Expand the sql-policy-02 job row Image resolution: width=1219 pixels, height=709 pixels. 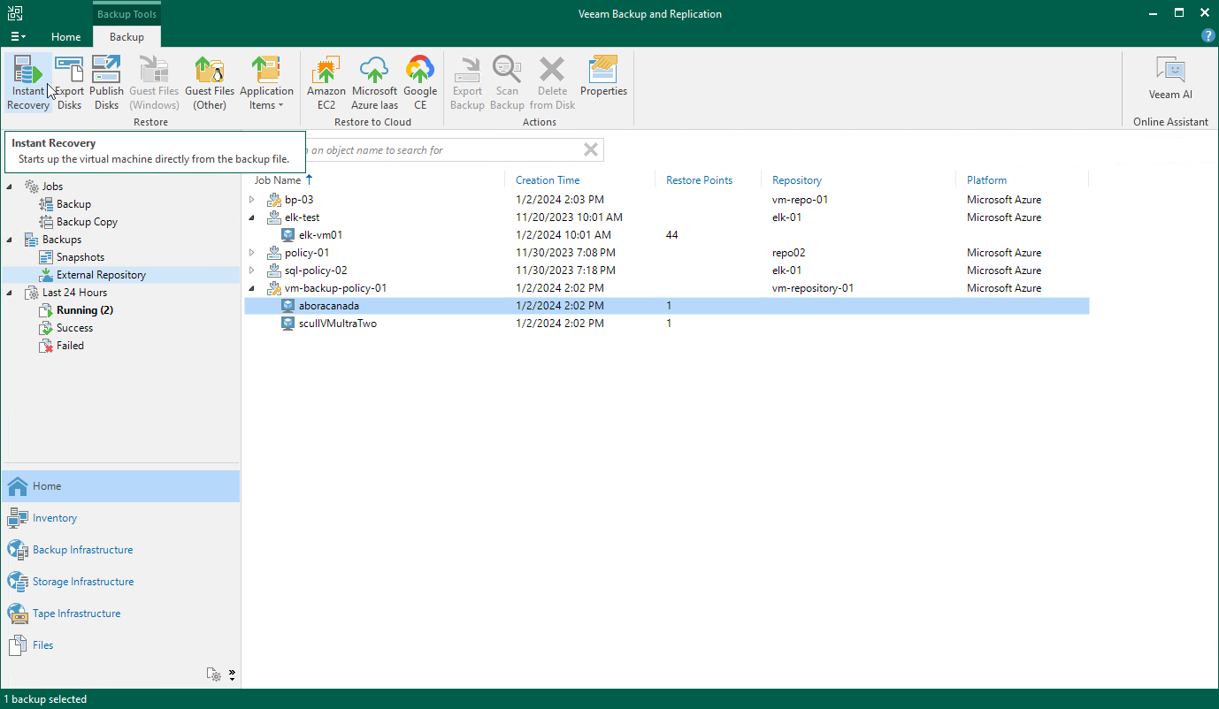(x=252, y=271)
